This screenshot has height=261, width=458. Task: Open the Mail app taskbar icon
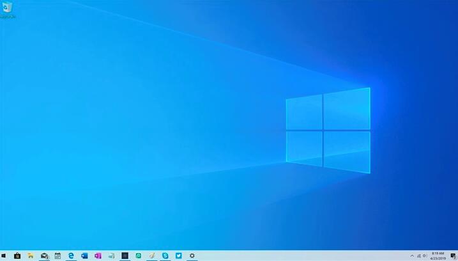[45, 256]
